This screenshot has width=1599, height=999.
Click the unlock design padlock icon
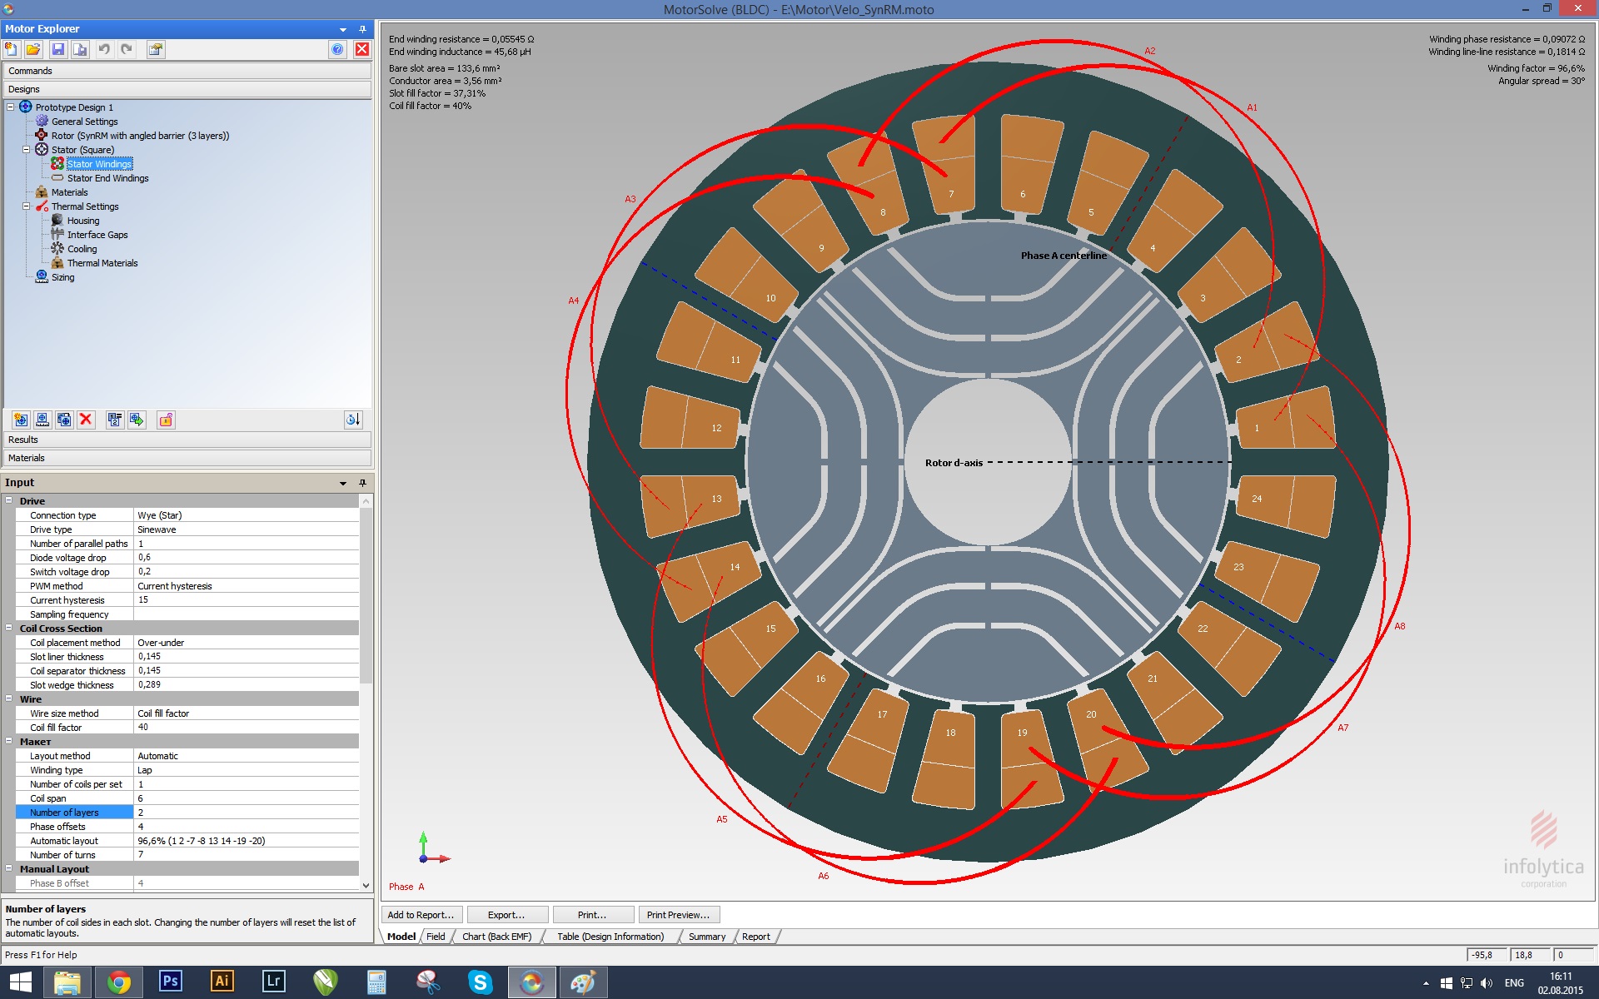pos(166,420)
